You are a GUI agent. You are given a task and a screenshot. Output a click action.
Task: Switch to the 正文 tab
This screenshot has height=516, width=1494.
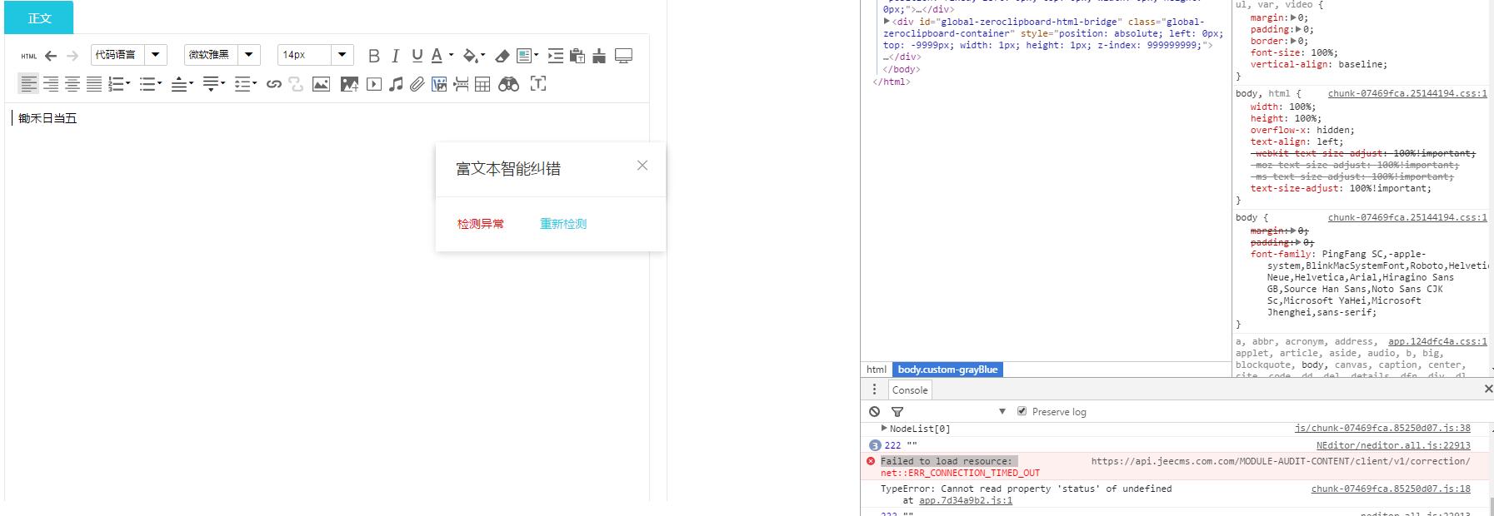39,17
